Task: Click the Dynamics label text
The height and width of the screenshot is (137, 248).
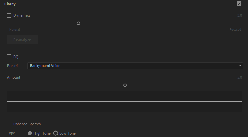Action: (22, 15)
